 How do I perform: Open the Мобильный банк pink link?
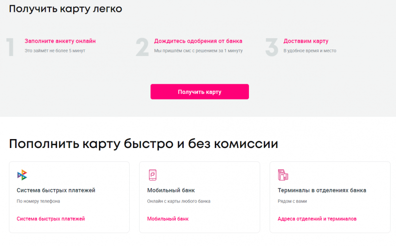click(168, 219)
